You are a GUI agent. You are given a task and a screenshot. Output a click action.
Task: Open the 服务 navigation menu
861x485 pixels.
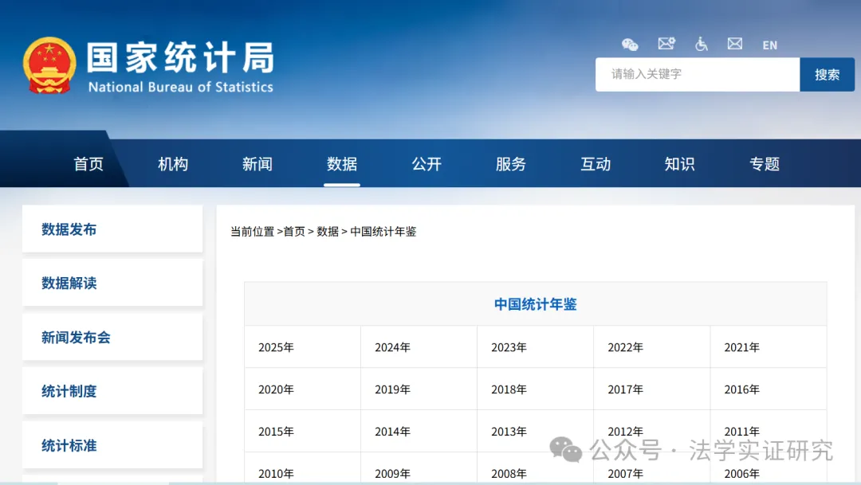(511, 163)
